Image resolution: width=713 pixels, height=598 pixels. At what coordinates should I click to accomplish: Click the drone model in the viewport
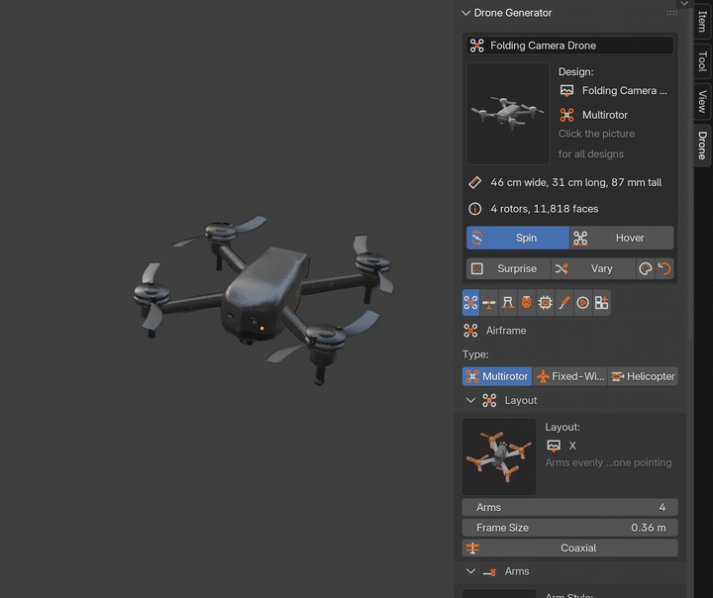263,298
